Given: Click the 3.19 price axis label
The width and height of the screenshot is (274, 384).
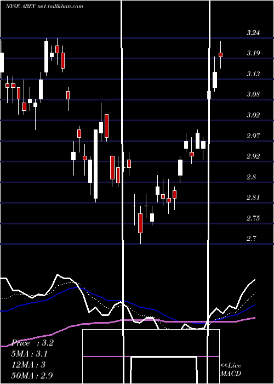Looking at the screenshot, I should (x=253, y=53).
